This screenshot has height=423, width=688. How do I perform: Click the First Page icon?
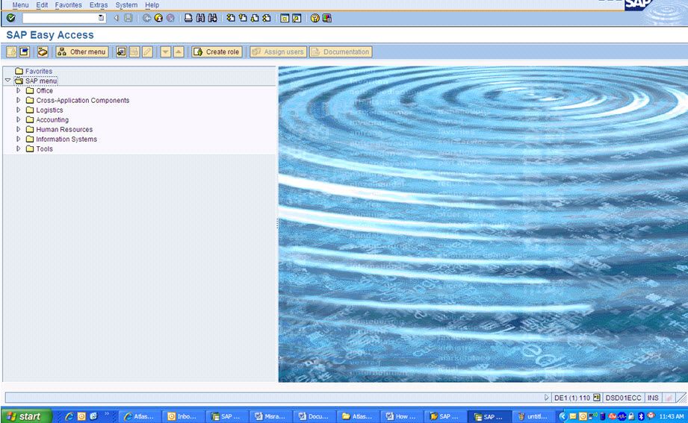pos(231,18)
